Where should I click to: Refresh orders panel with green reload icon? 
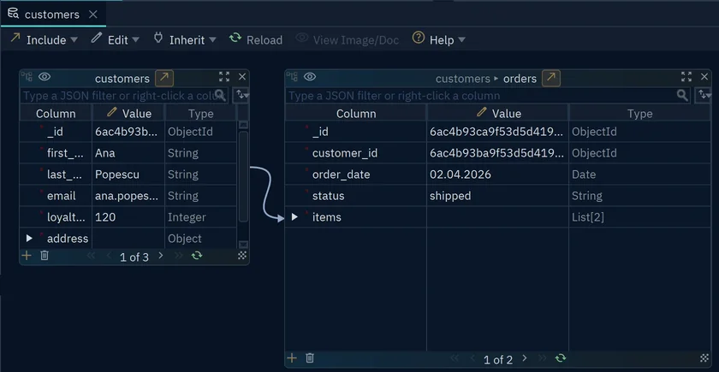pos(561,357)
